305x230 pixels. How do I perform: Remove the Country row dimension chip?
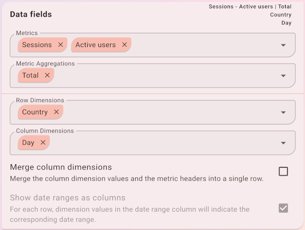pyautogui.click(x=56, y=112)
